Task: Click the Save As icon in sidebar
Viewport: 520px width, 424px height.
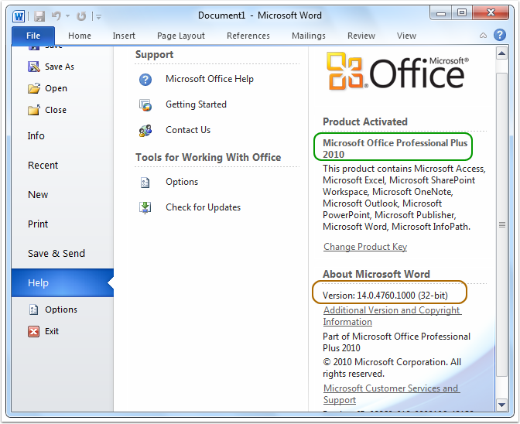Action: 34,67
